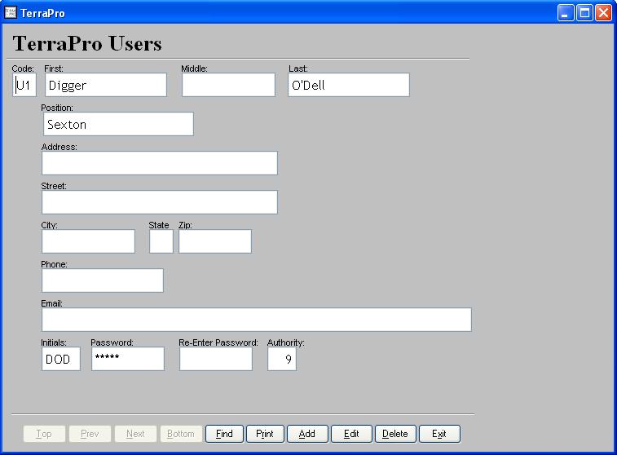The height and width of the screenshot is (455, 617).
Task: Click the TerraPro title bar app icon
Action: 11,12
